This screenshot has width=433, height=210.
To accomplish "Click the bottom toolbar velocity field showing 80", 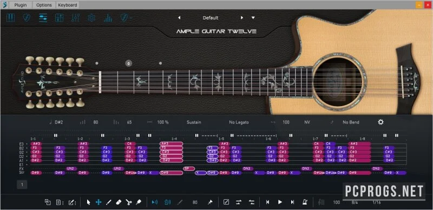I will click(x=195, y=202).
